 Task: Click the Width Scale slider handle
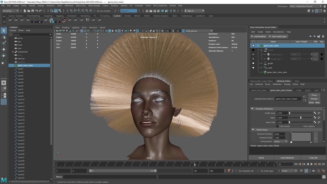coord(289,113)
